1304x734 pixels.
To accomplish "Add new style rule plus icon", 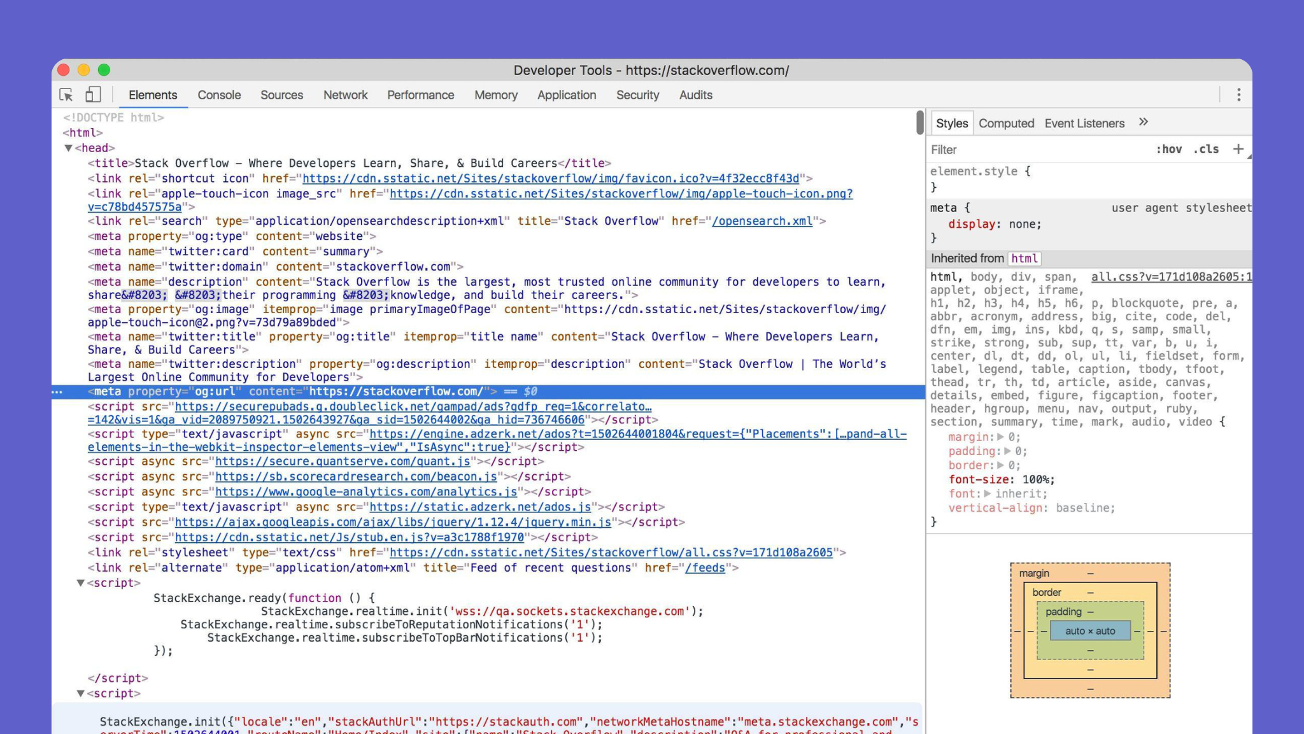I will point(1238,149).
